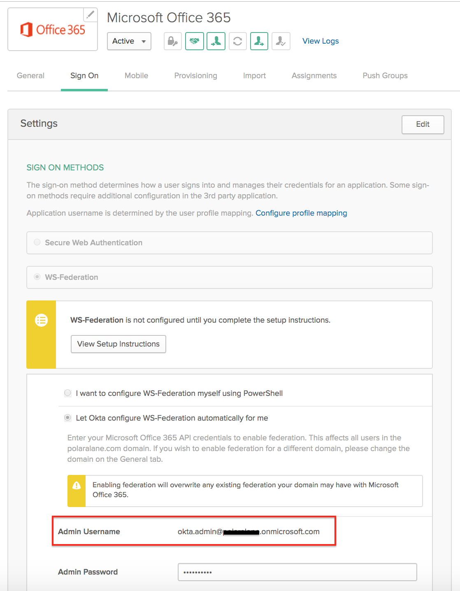
Task: Click the Settings panel title
Action: coord(39,123)
